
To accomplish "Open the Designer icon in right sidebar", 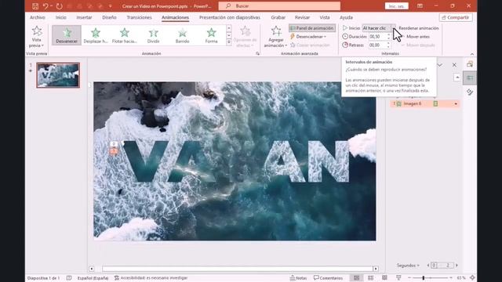I will [470, 64].
